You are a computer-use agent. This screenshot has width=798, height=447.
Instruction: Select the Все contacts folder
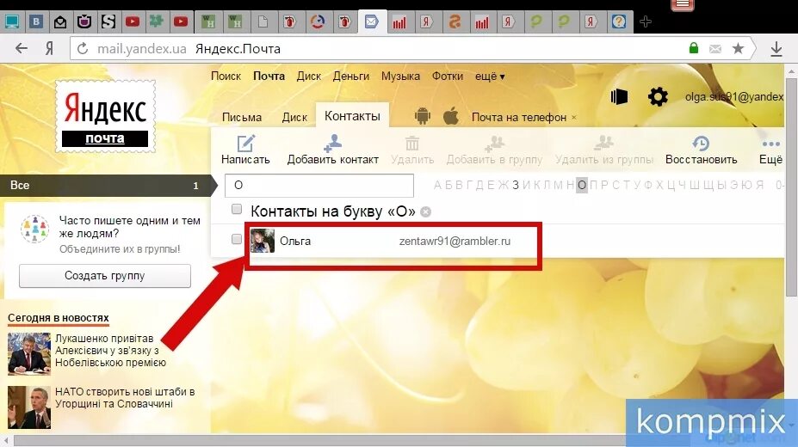(x=107, y=186)
